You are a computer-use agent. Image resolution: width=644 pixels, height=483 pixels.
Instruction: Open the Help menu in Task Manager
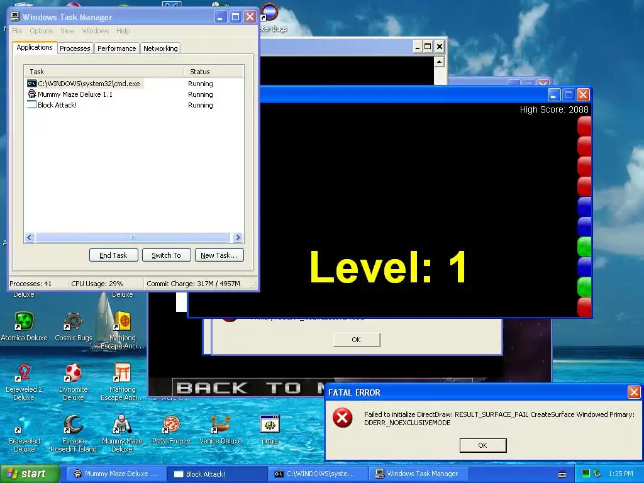click(x=123, y=31)
